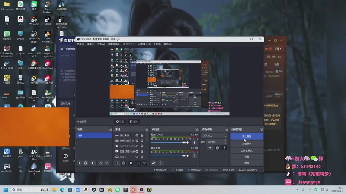
Task: Open the 帮助(H) menu
Action: 167,44
